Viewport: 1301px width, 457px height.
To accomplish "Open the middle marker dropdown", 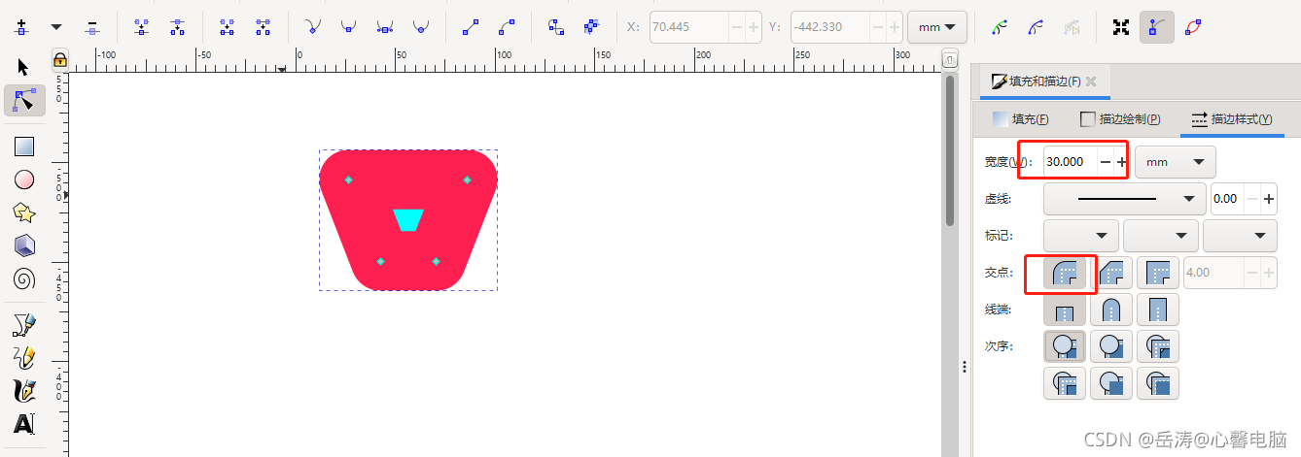I will point(1161,235).
